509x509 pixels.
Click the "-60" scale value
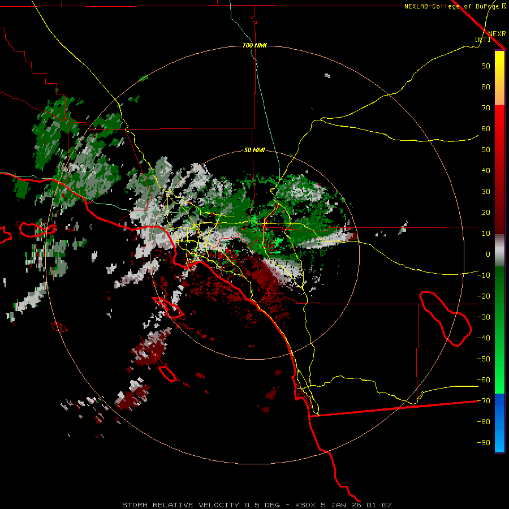(x=484, y=380)
